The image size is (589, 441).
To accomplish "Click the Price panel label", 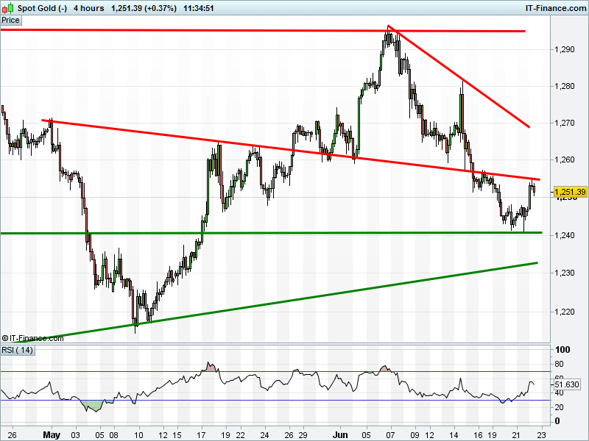I will [x=10, y=21].
